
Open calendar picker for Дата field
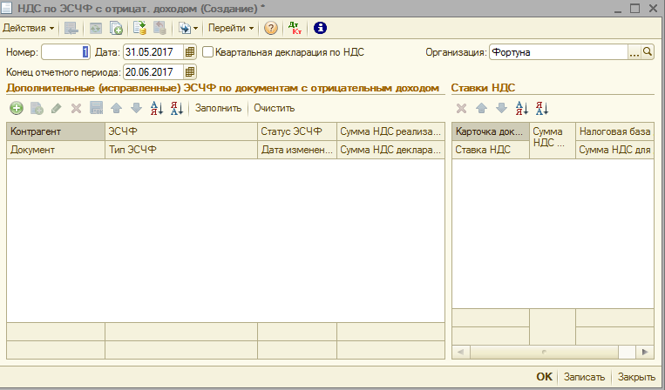click(191, 52)
